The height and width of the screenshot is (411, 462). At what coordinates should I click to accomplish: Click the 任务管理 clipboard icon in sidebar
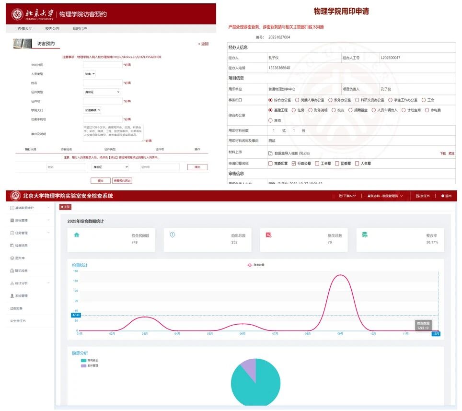click(12, 233)
